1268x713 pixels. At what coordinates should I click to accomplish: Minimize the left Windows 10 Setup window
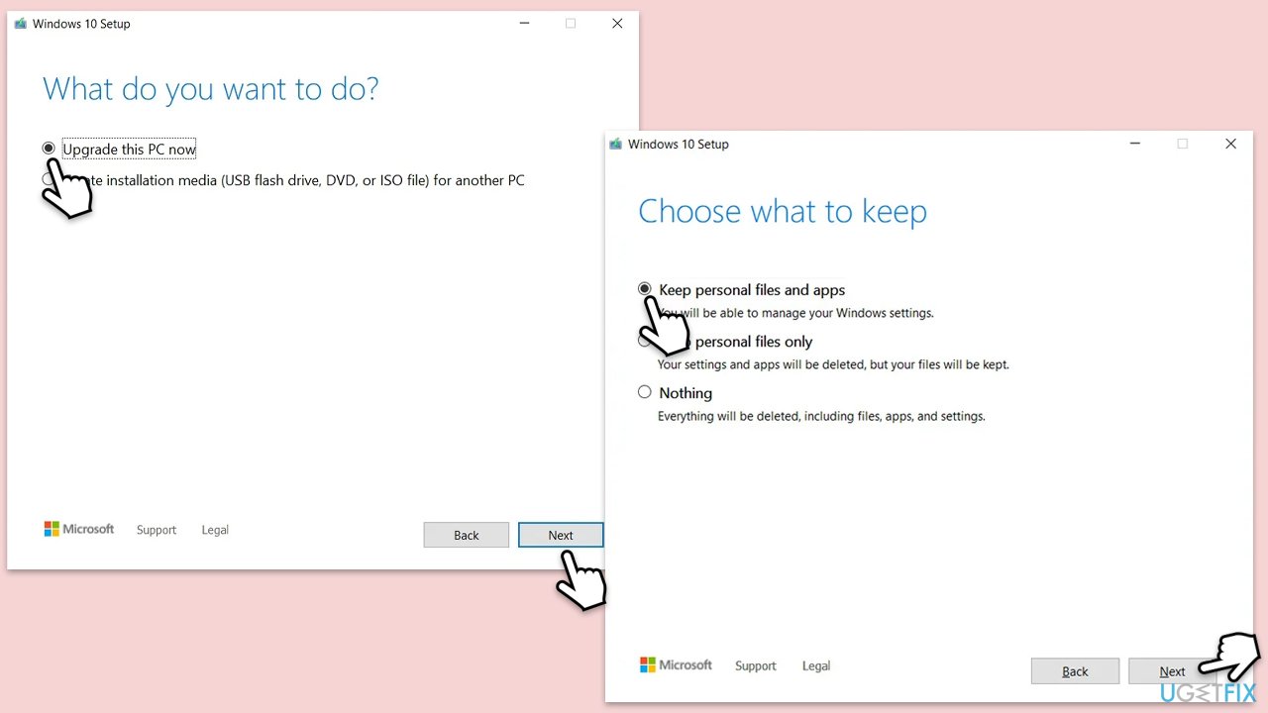pos(523,24)
